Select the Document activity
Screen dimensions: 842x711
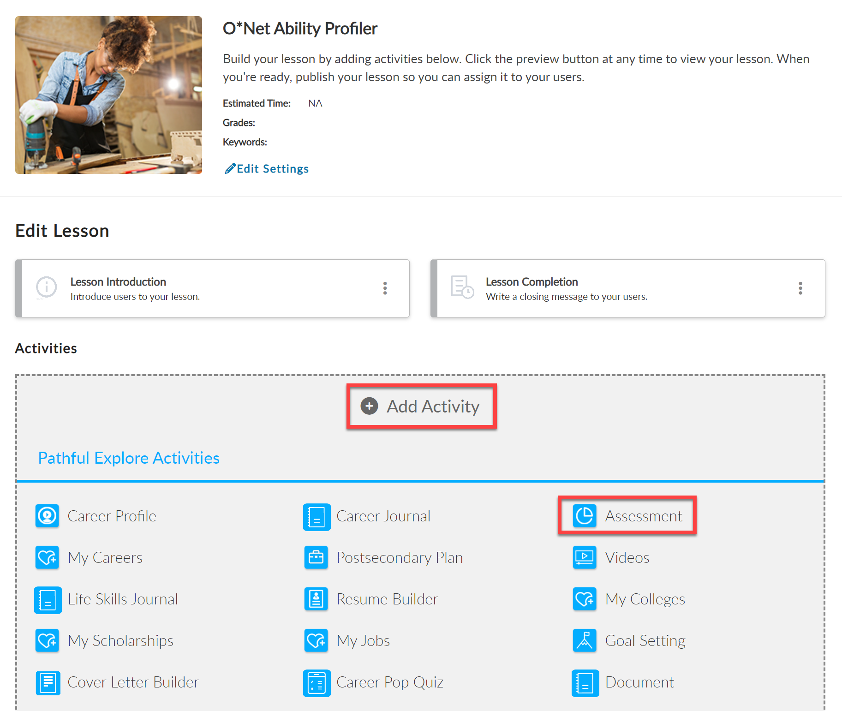pos(639,682)
